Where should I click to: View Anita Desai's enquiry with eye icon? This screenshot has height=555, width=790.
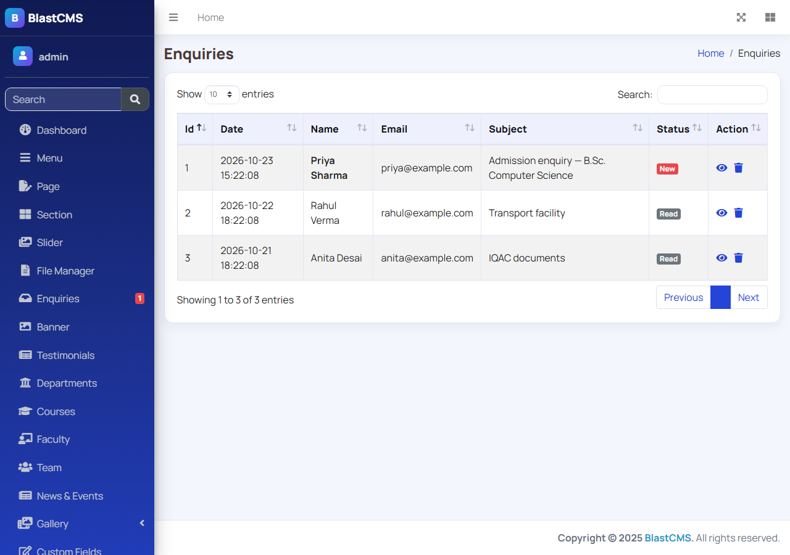pos(721,258)
